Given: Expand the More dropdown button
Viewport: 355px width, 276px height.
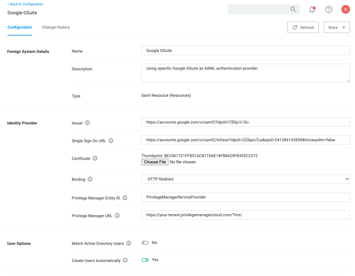Looking at the screenshot, I should pos(337,27).
